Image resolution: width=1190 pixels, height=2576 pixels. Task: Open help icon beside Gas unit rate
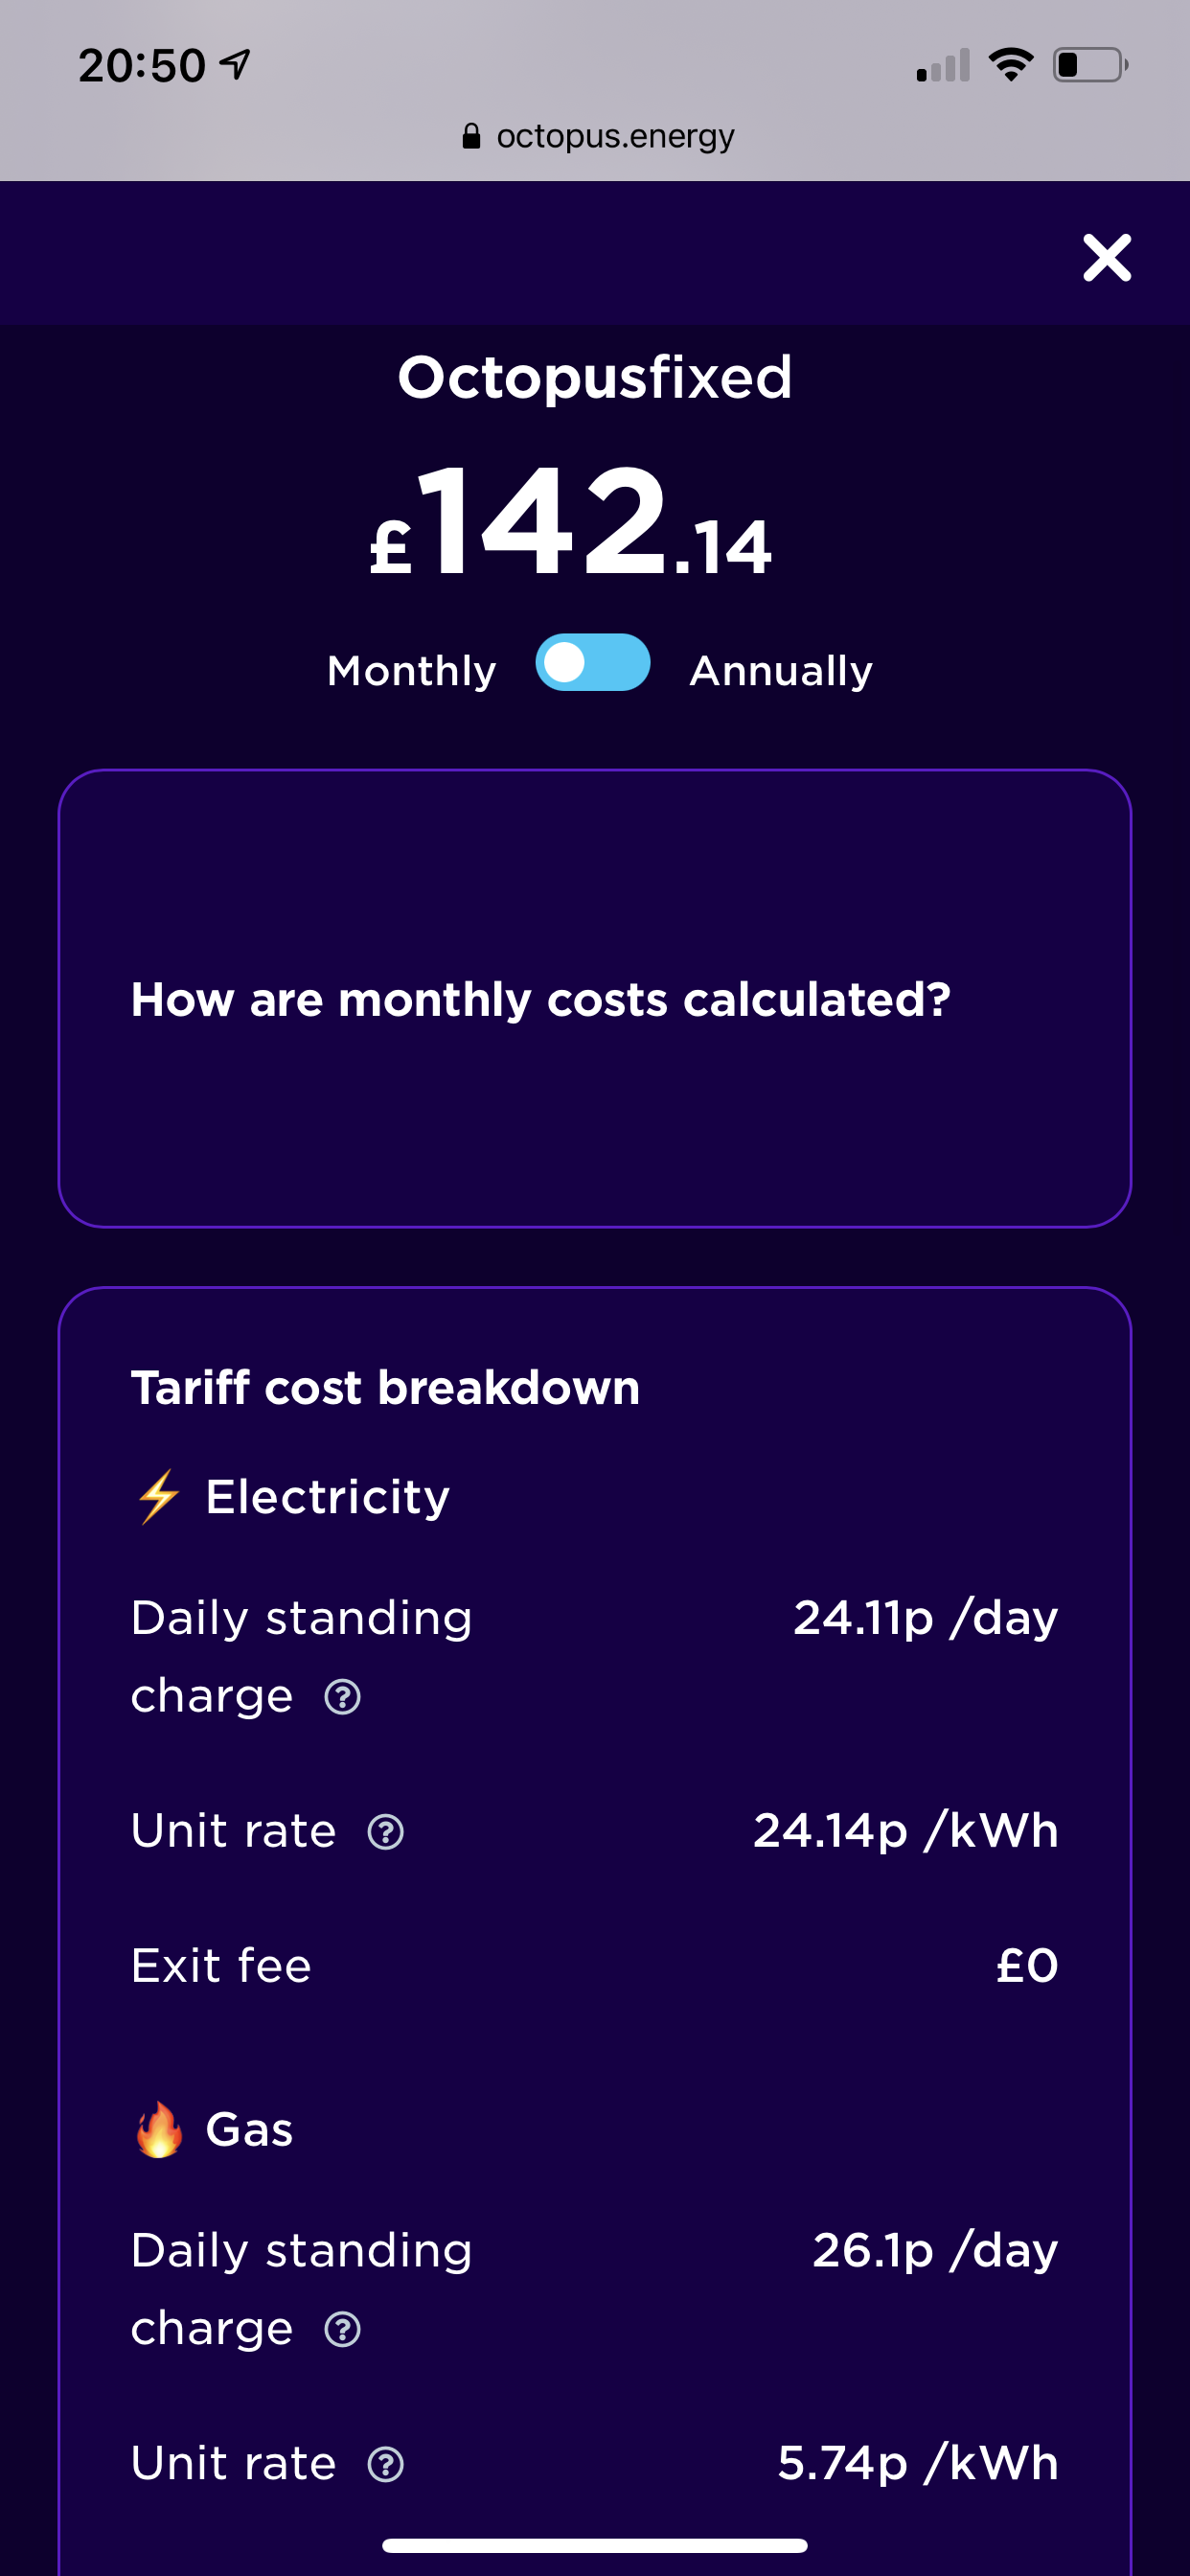point(386,2464)
